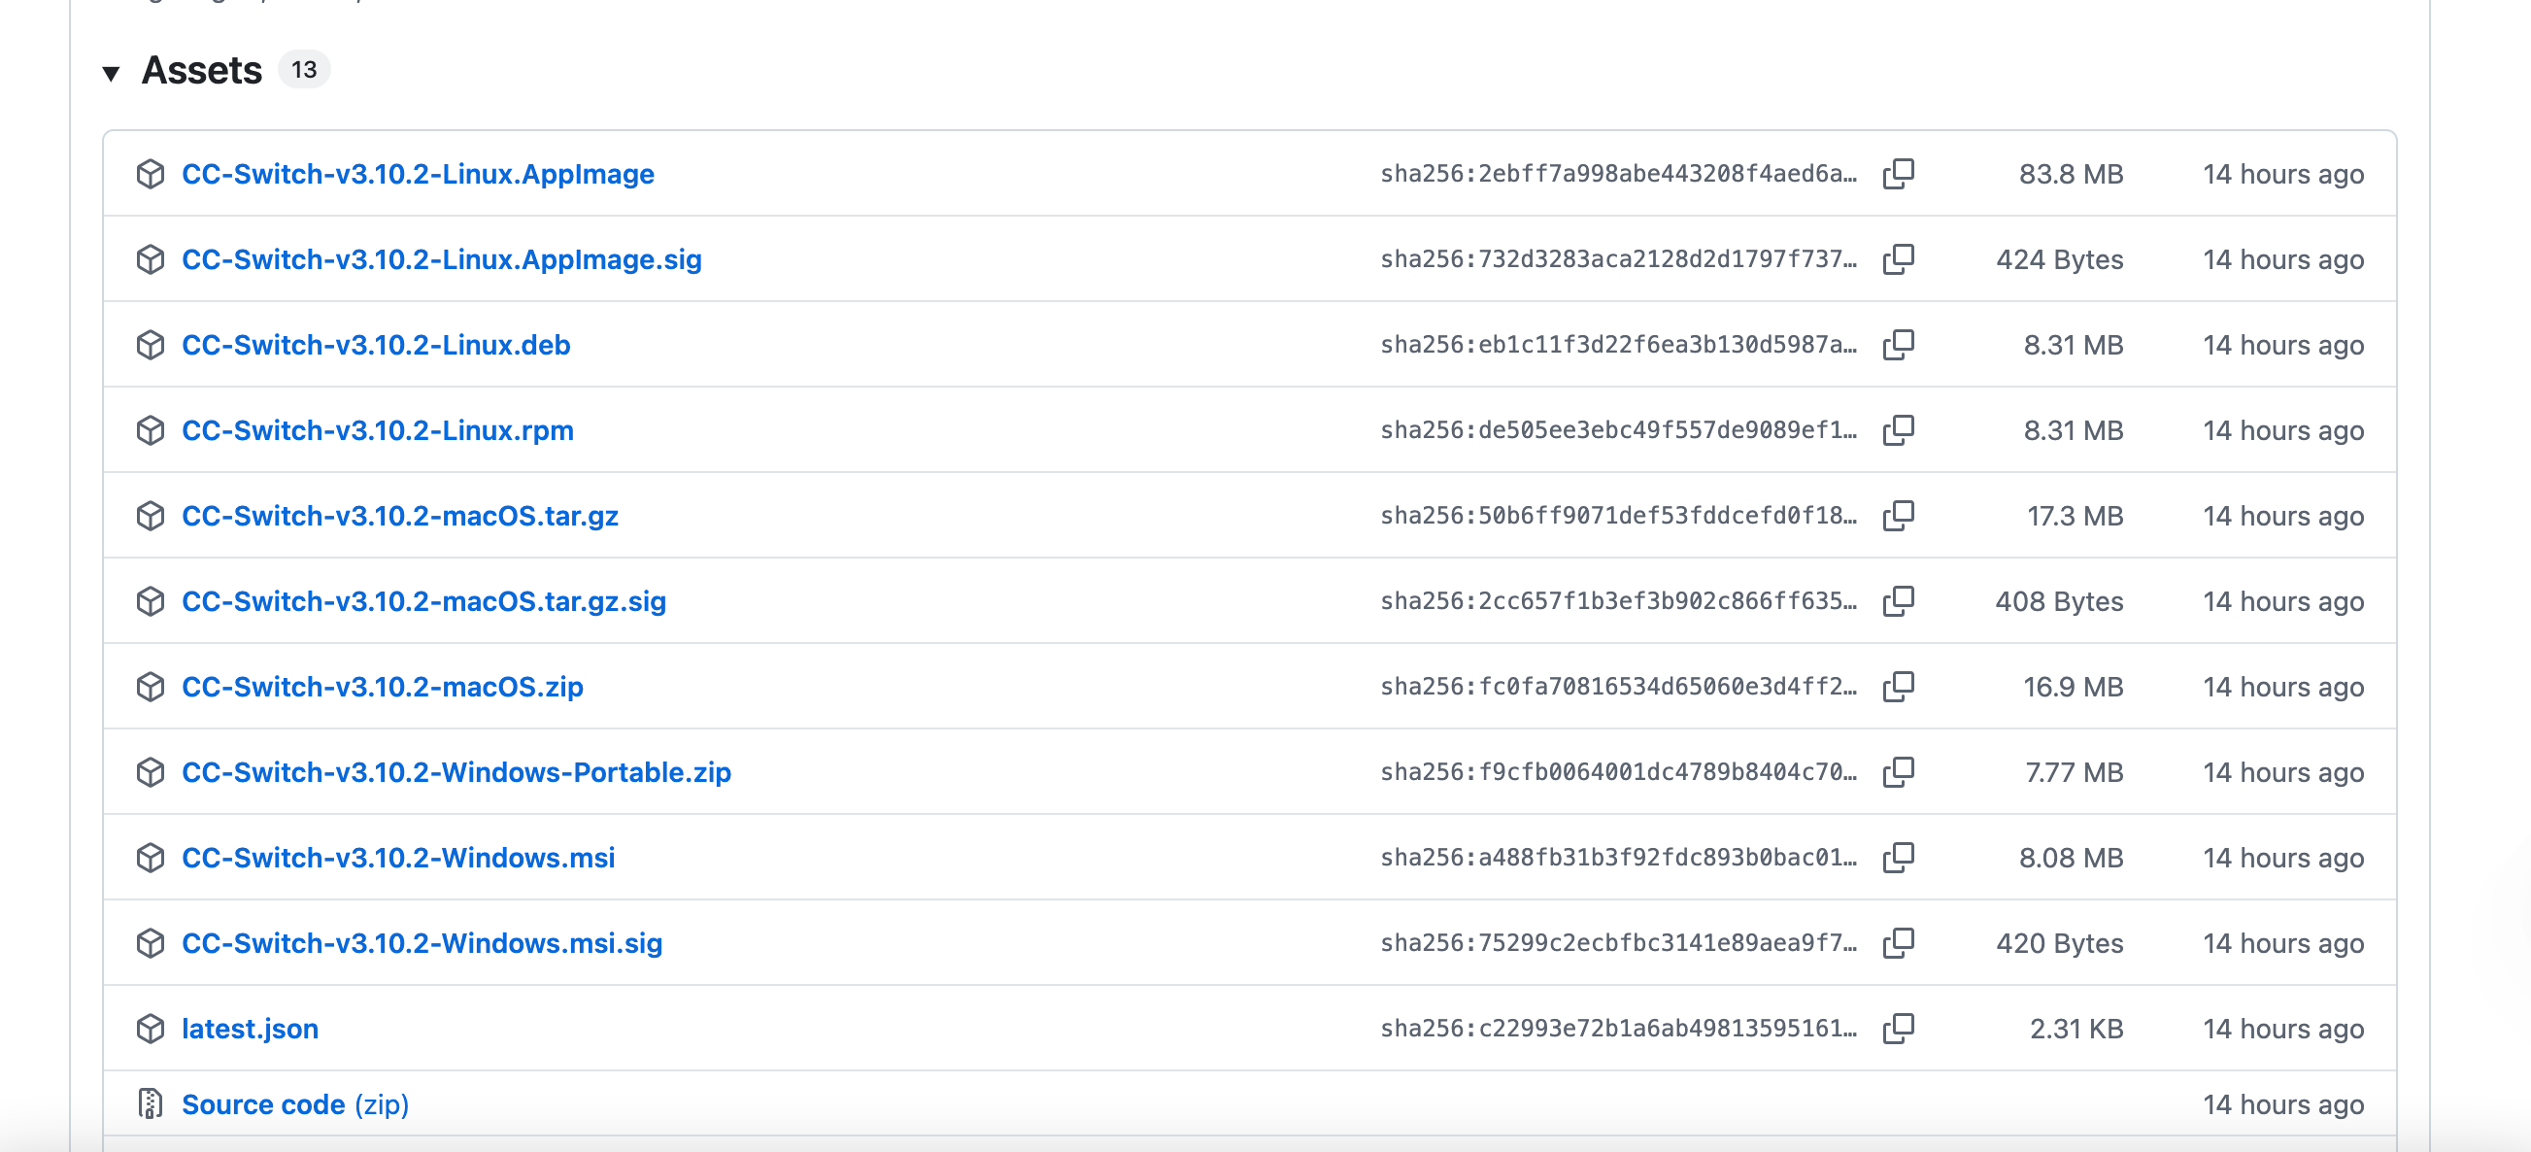Copy checksum of latest.json

(1898, 1030)
